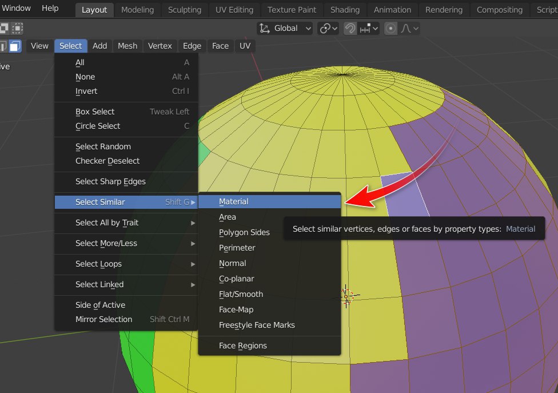The image size is (558, 393).
Task: Open the Add menu
Action: [x=99, y=46]
